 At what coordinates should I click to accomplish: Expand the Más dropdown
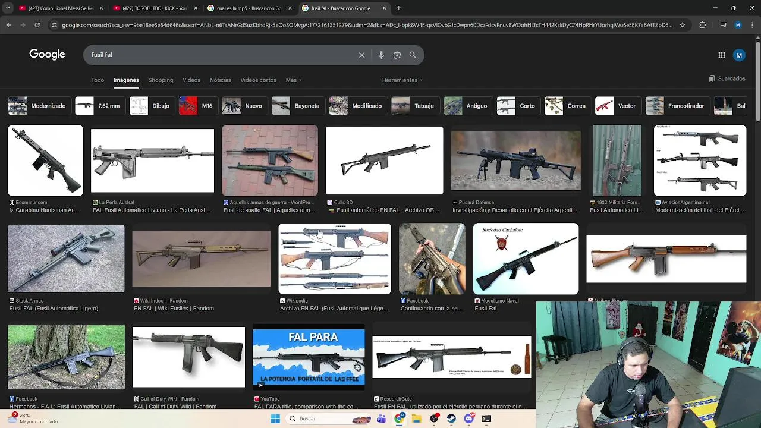click(x=294, y=80)
